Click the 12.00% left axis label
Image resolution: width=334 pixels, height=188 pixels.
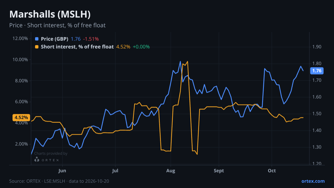(20, 38)
